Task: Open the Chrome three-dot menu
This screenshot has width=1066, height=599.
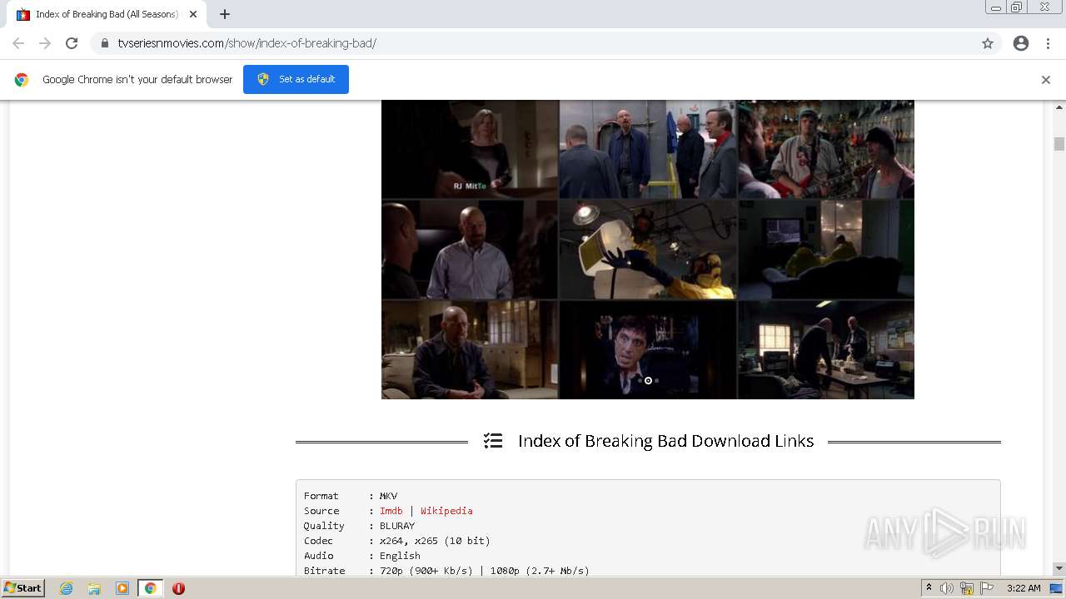Action: point(1048,43)
